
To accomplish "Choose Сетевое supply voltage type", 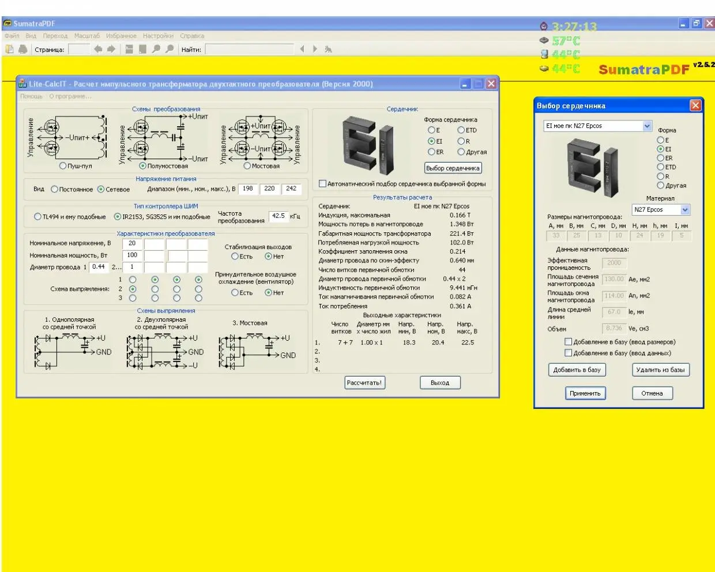I will (x=100, y=189).
